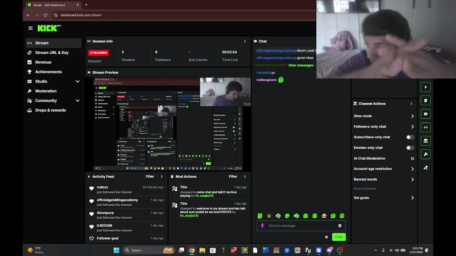This screenshot has width=456, height=256.
Task: Open the hamburger menu beside the Kick logo
Action: coord(30,28)
